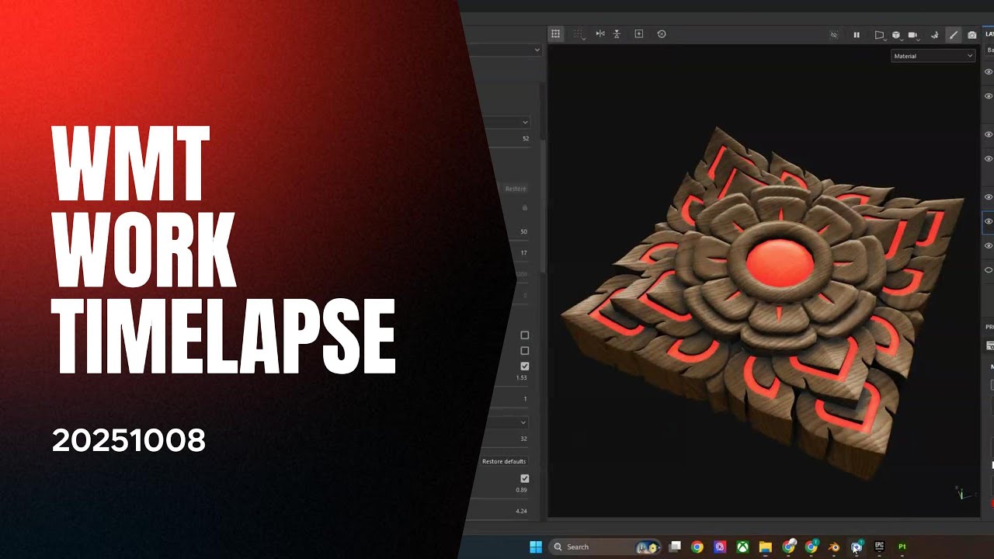Click the field showing value 1

pos(524,399)
